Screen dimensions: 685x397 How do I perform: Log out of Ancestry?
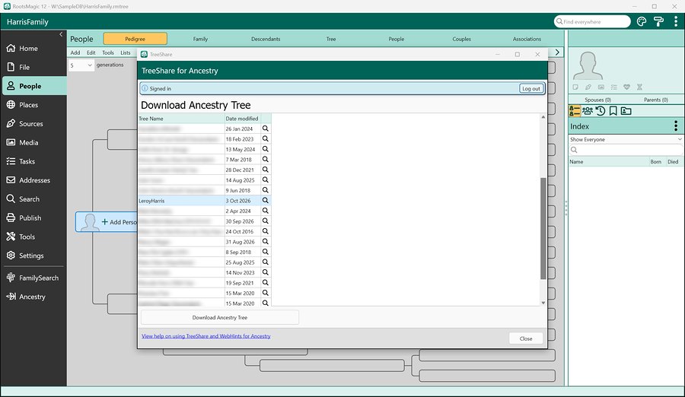[531, 88]
